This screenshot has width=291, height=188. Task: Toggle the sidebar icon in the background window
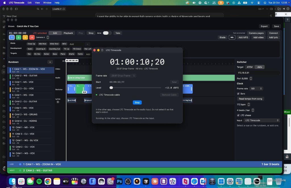click(x=16, y=9)
